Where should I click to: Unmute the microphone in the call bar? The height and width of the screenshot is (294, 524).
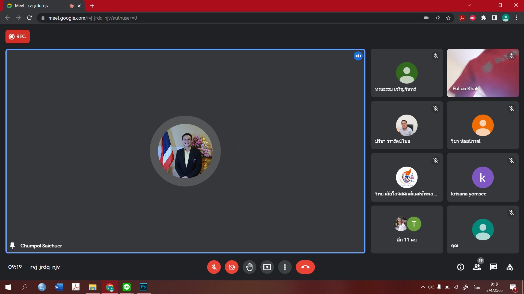point(214,267)
